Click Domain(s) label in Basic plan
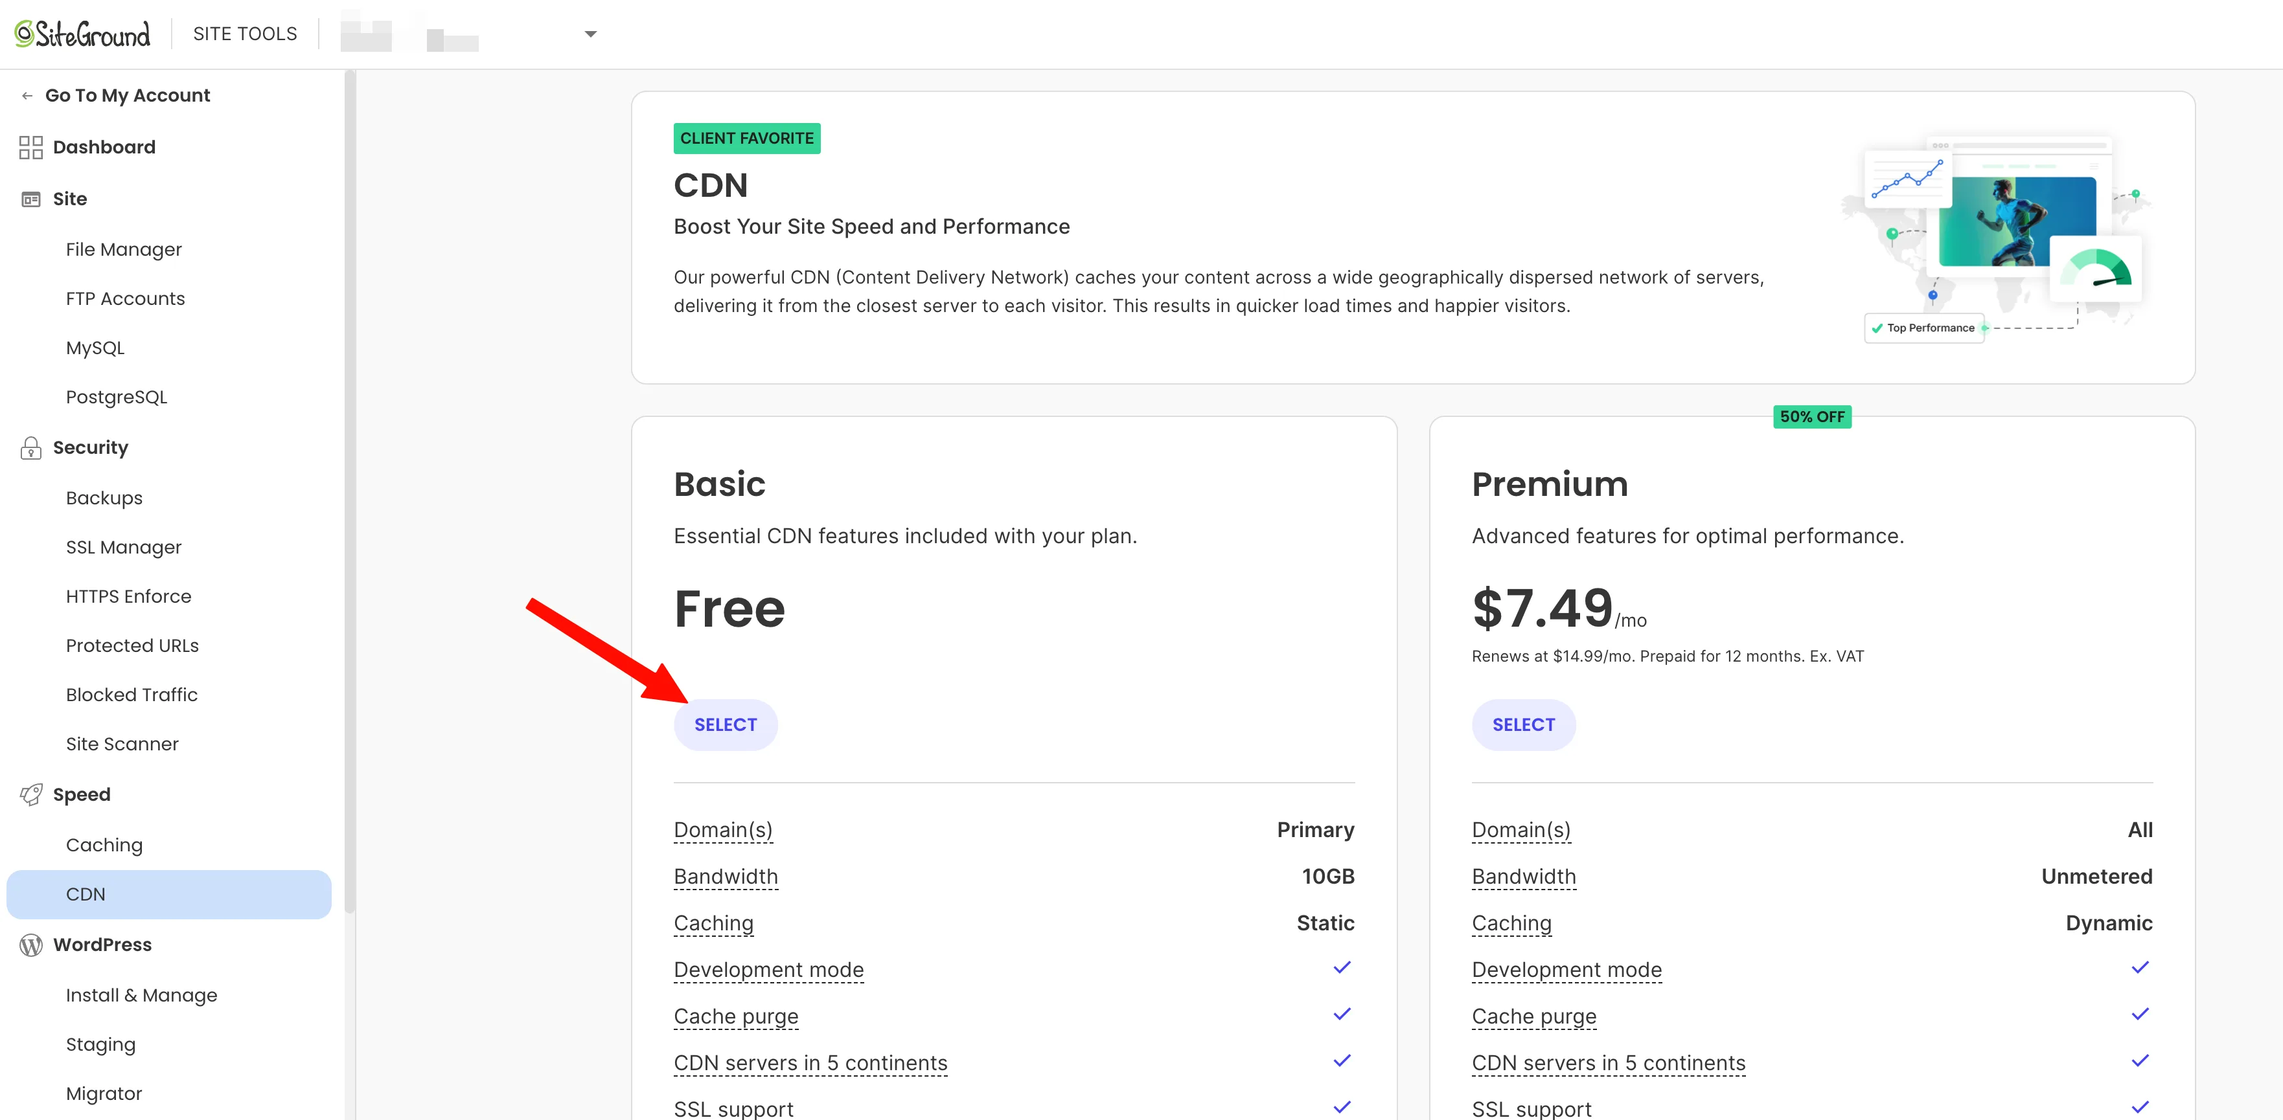The width and height of the screenshot is (2283, 1120). [722, 831]
